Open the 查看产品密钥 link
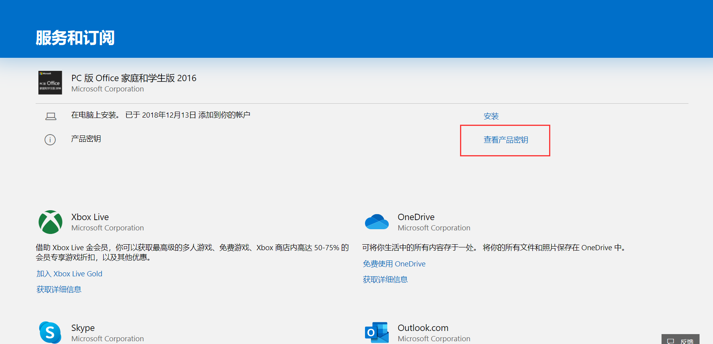The image size is (713, 344). tap(506, 140)
